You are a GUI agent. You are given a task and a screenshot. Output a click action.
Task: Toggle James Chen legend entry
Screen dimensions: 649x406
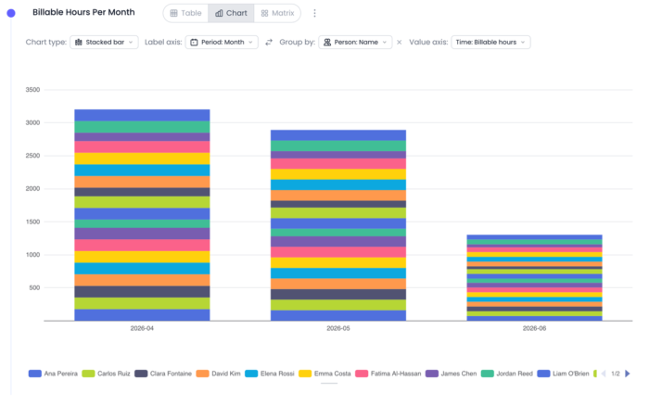452,374
